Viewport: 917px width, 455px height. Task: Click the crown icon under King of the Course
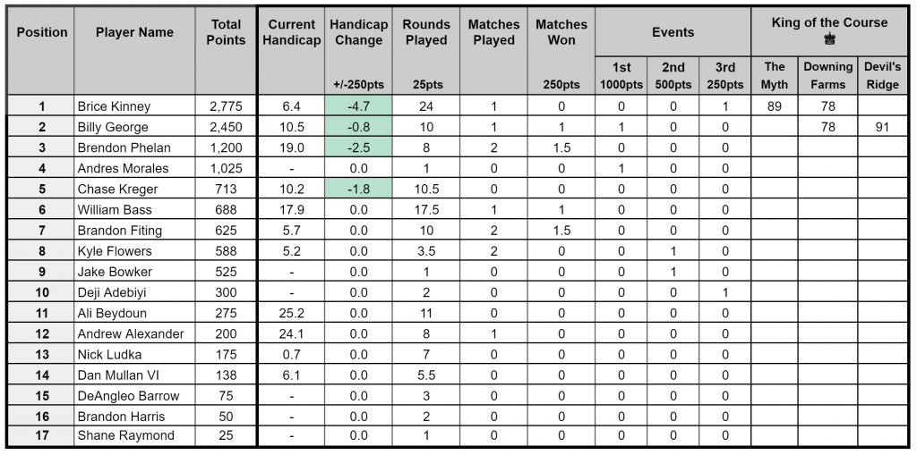click(x=828, y=39)
